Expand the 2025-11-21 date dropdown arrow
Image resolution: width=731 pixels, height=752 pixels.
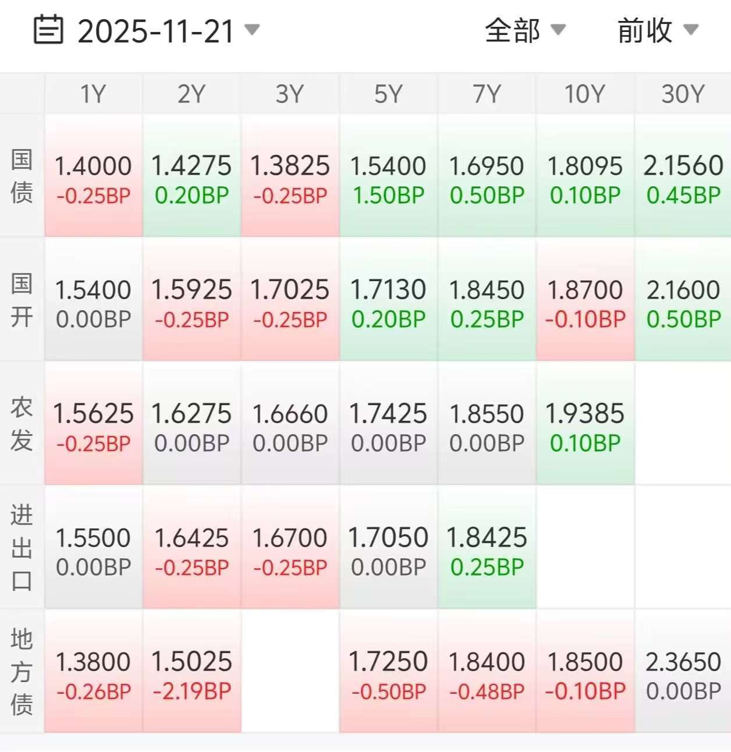(x=252, y=29)
